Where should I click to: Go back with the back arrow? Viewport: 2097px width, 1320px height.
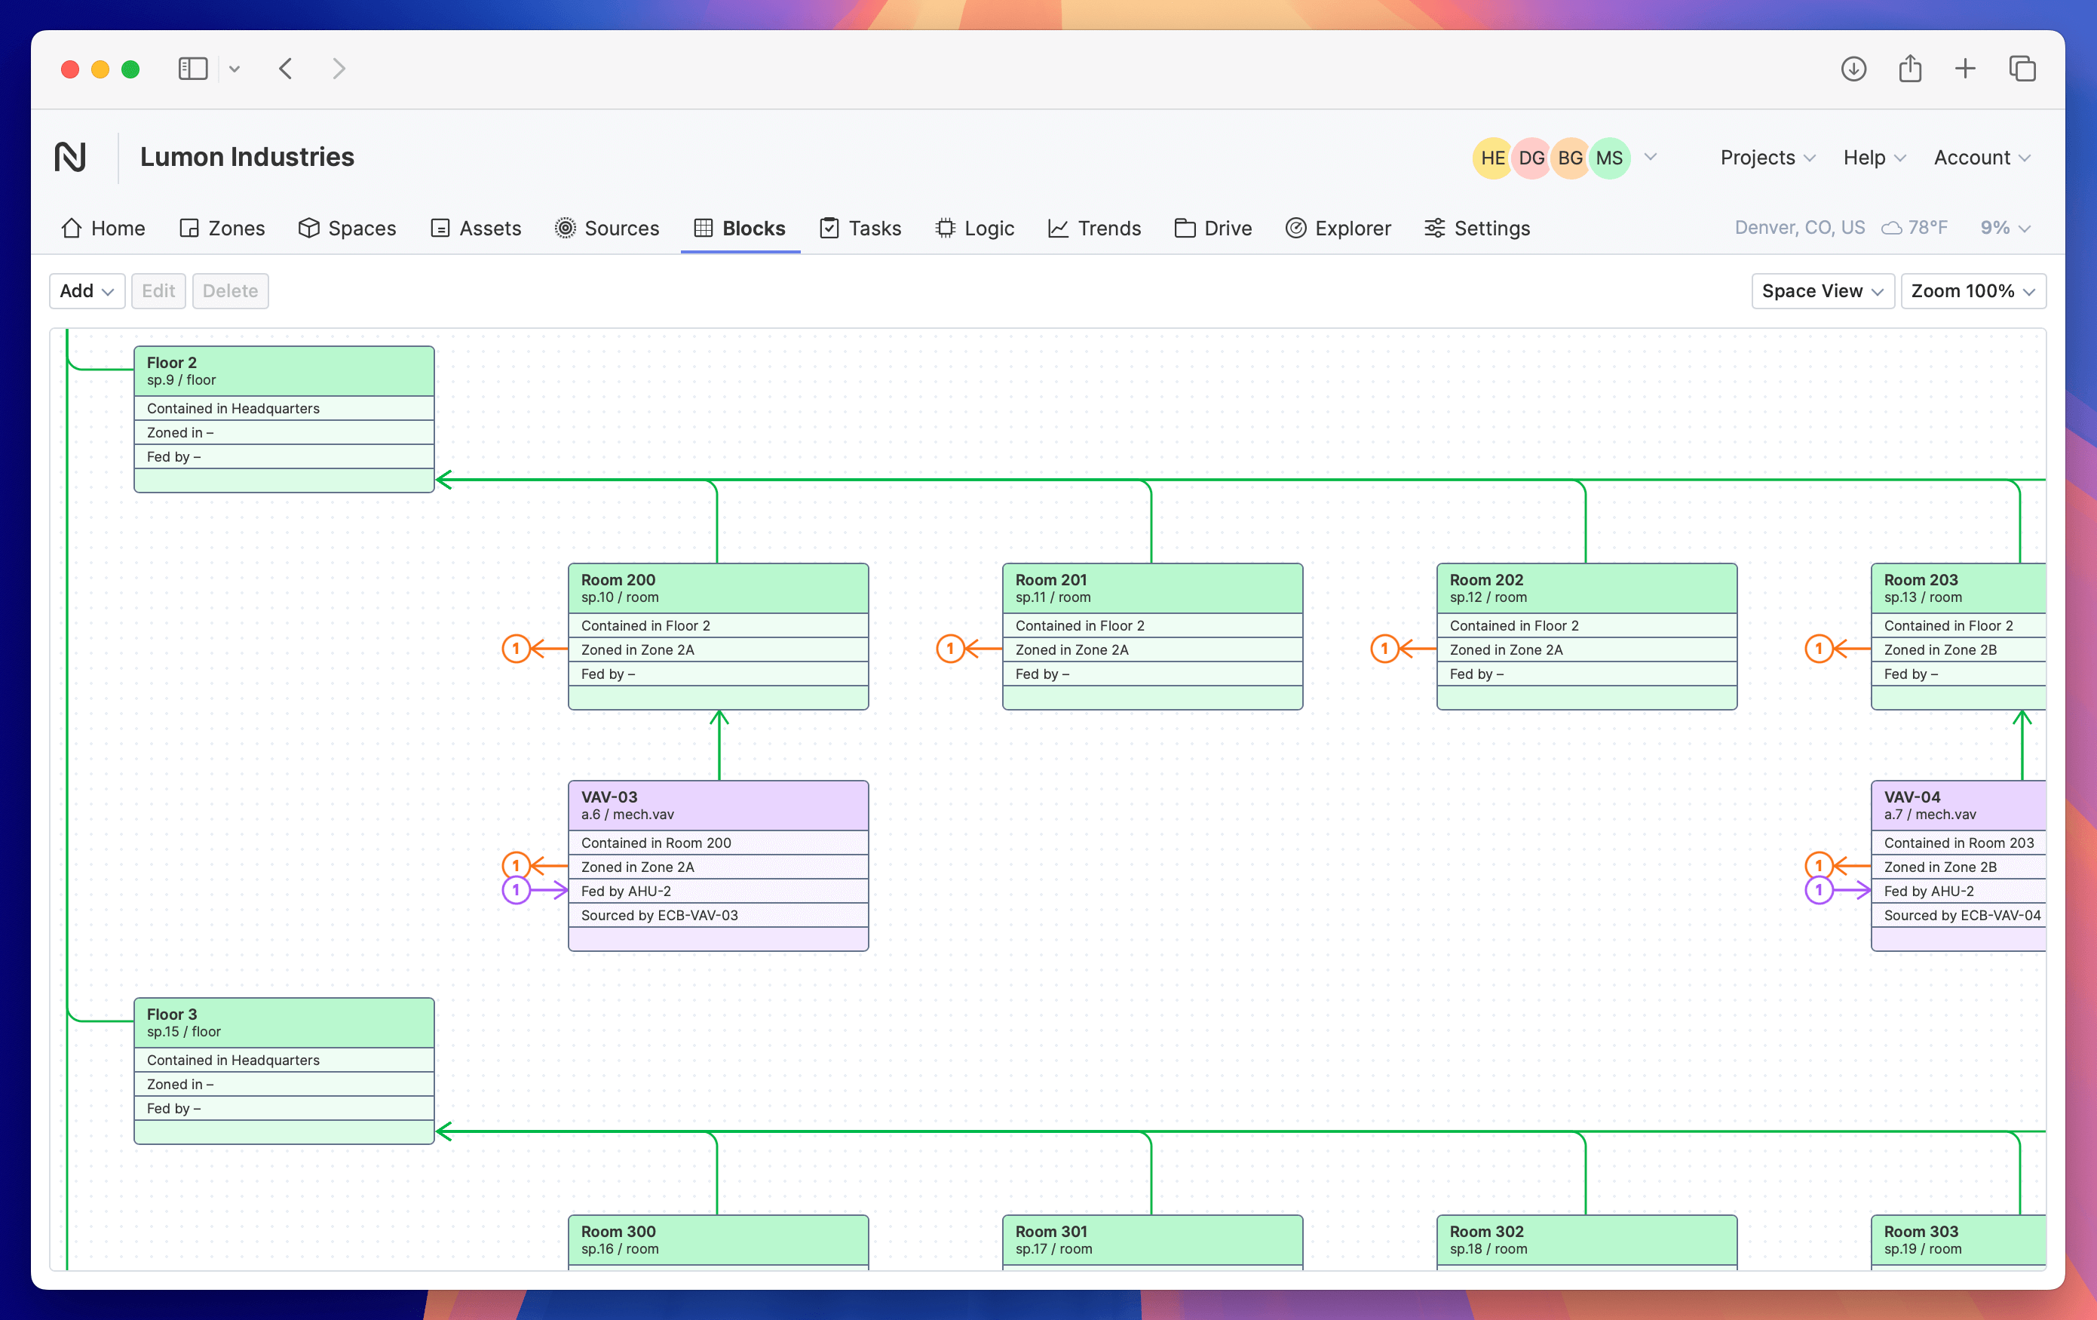286,69
